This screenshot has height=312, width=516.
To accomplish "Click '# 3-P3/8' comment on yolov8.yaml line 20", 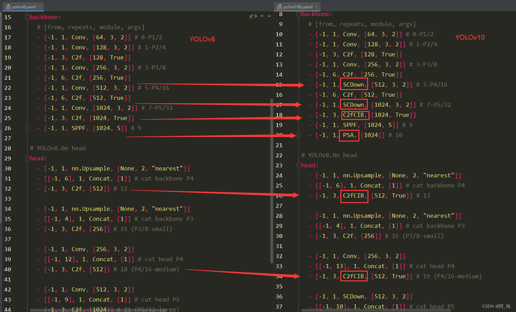I will click(152, 67).
